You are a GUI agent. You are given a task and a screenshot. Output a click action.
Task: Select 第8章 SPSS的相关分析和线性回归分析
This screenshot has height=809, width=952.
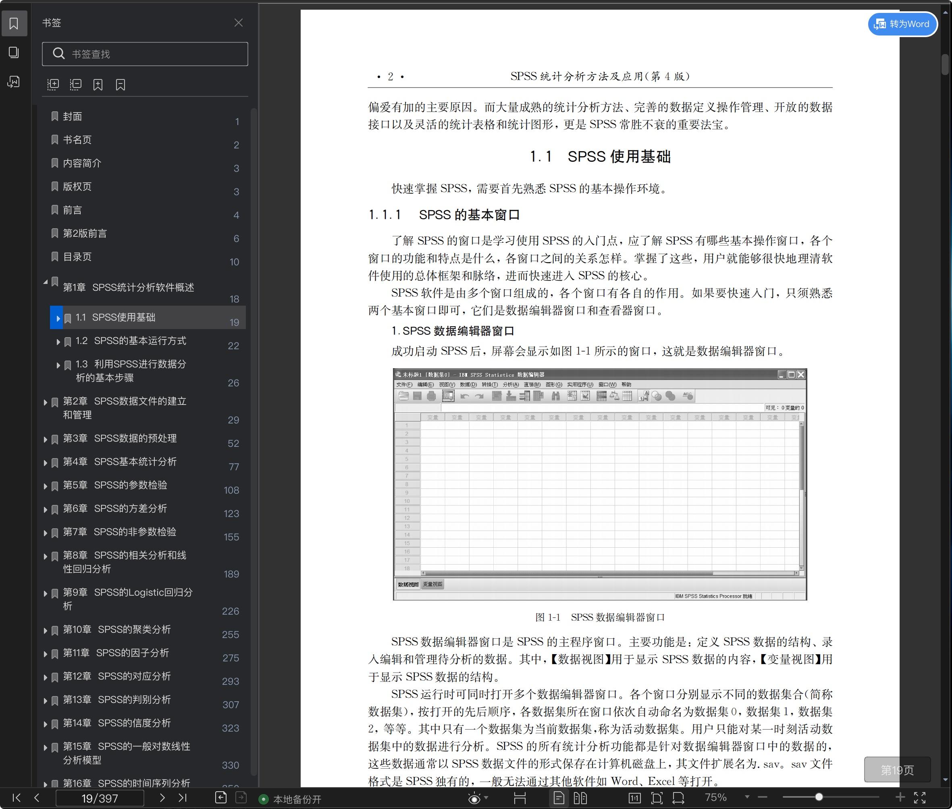click(125, 562)
